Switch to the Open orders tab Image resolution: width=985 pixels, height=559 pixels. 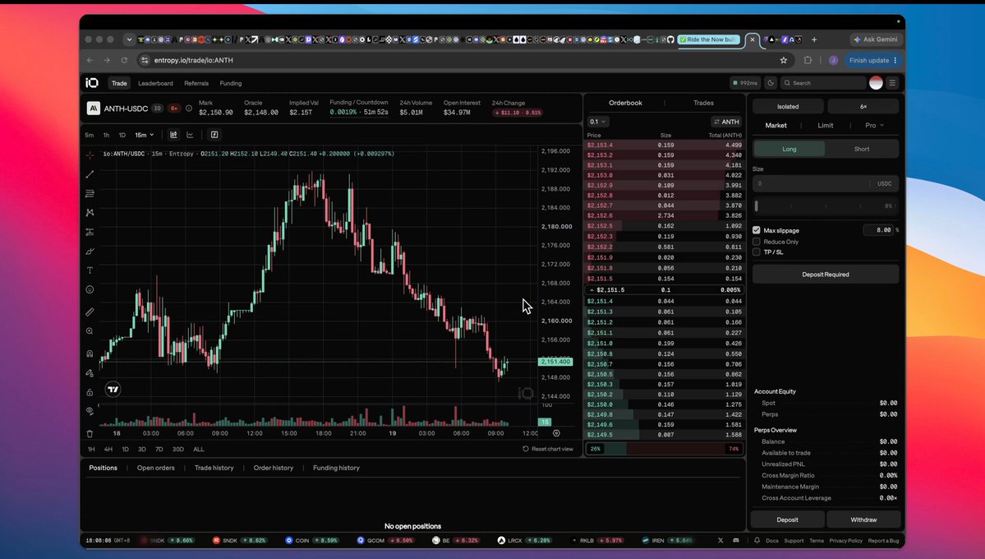pyautogui.click(x=156, y=468)
